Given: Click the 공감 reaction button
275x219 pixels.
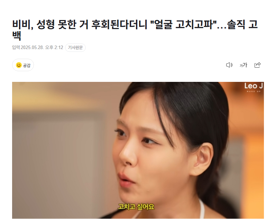Looking at the screenshot, I should pyautogui.click(x=23, y=65).
